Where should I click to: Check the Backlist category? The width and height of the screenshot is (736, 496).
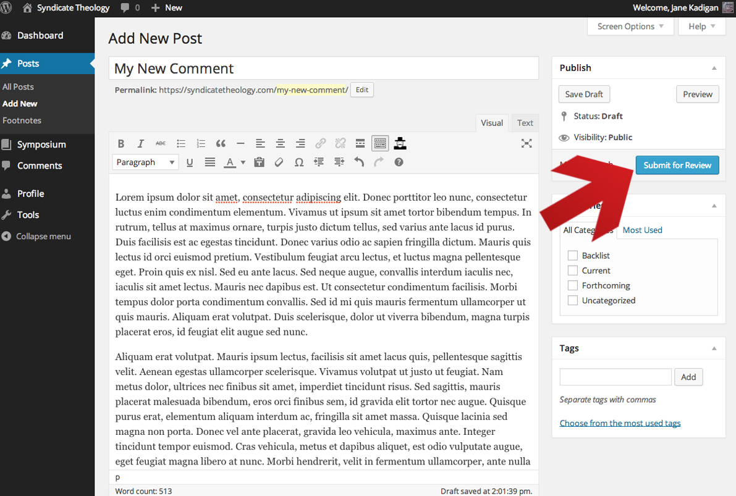pos(573,255)
